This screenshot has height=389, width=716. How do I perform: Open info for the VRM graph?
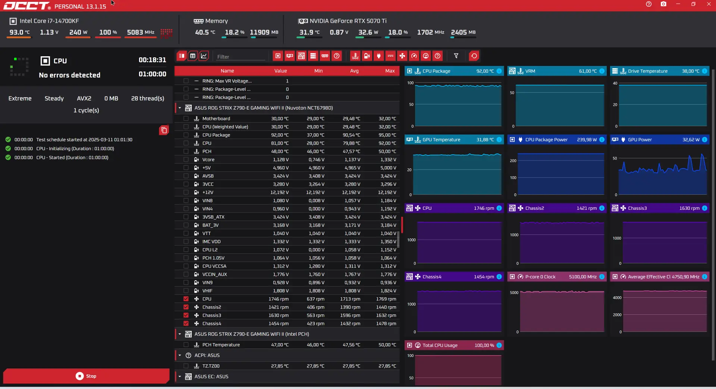click(x=602, y=71)
